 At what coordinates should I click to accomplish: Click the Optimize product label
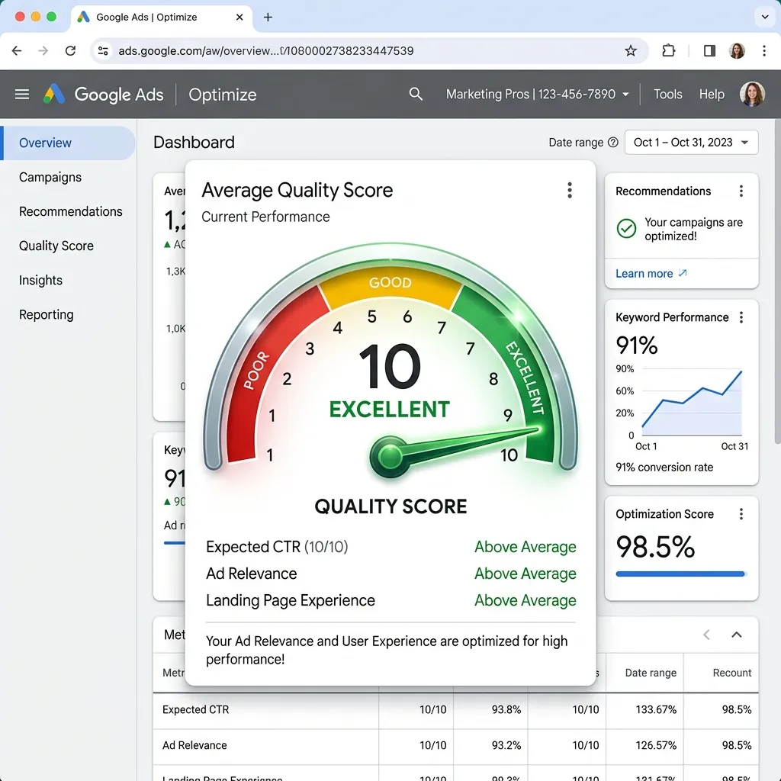click(x=223, y=95)
